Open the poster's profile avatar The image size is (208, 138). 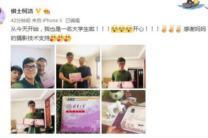click(2, 16)
